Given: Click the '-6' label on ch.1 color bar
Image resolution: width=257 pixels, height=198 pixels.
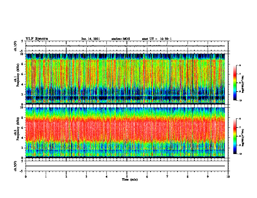Looking at the screenshot, I should (240, 65).
